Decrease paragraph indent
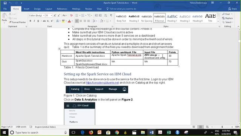 (x=96, y=15)
